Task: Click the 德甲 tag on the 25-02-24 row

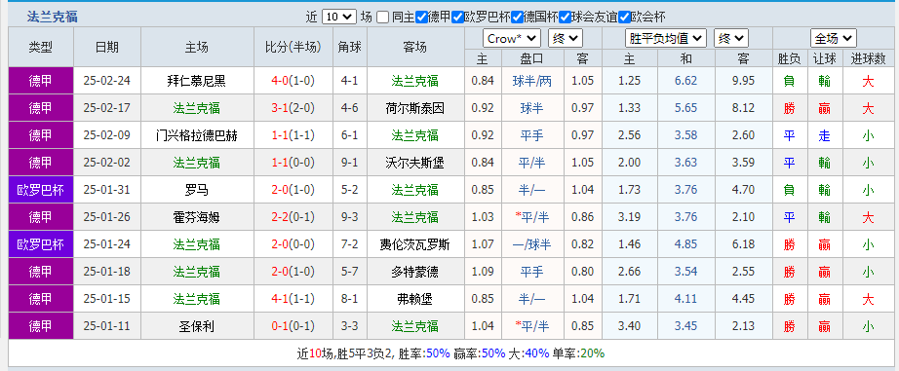Action: coord(41,81)
